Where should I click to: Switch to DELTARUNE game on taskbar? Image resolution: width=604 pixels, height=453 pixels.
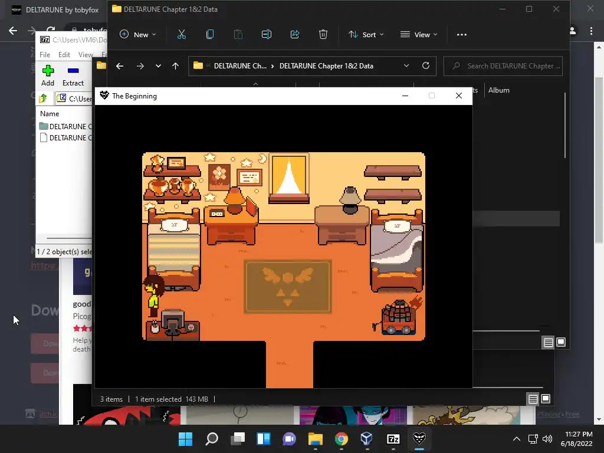click(419, 439)
